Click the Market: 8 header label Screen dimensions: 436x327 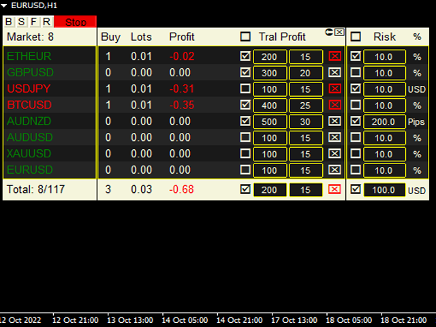(x=30, y=37)
